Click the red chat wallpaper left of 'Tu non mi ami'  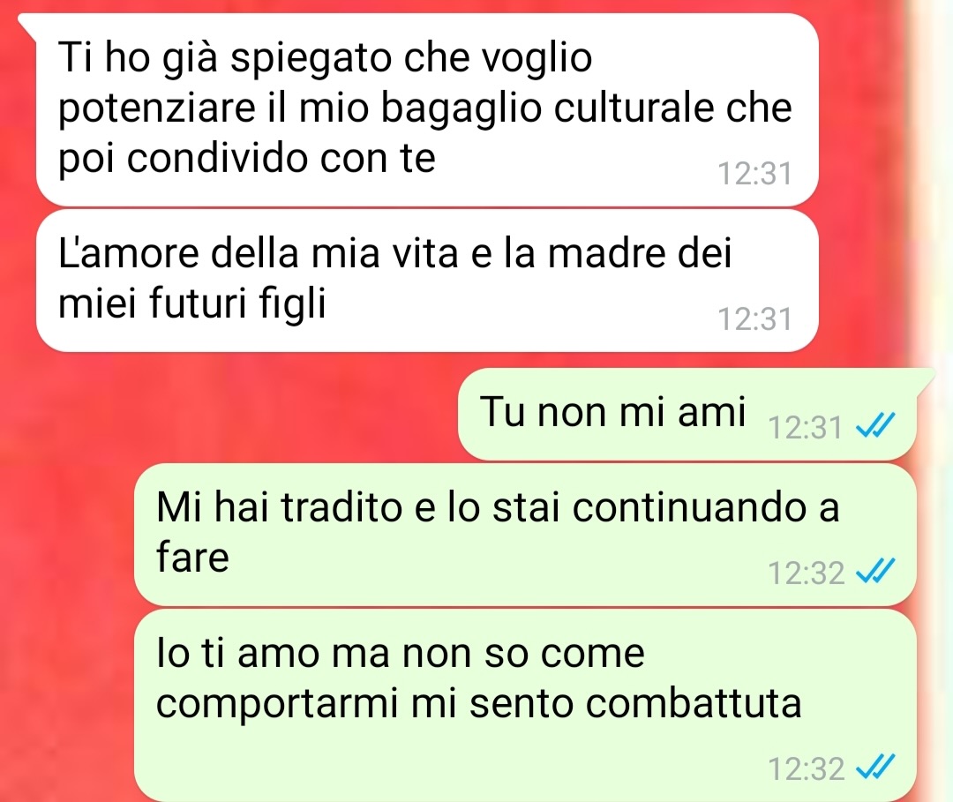[x=231, y=413]
